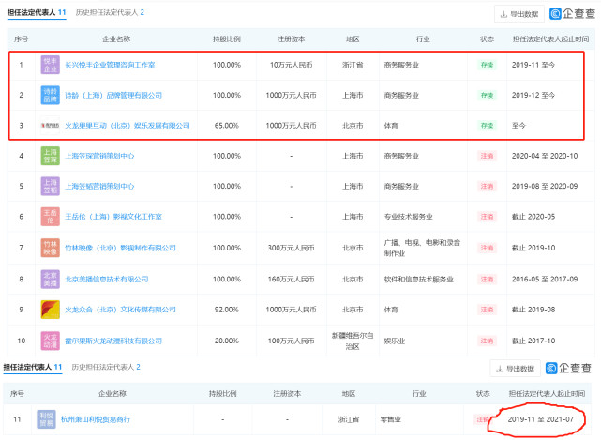Click the 新疆维吾尔自治区 region cell
This screenshot has width=601, height=440.
click(353, 341)
